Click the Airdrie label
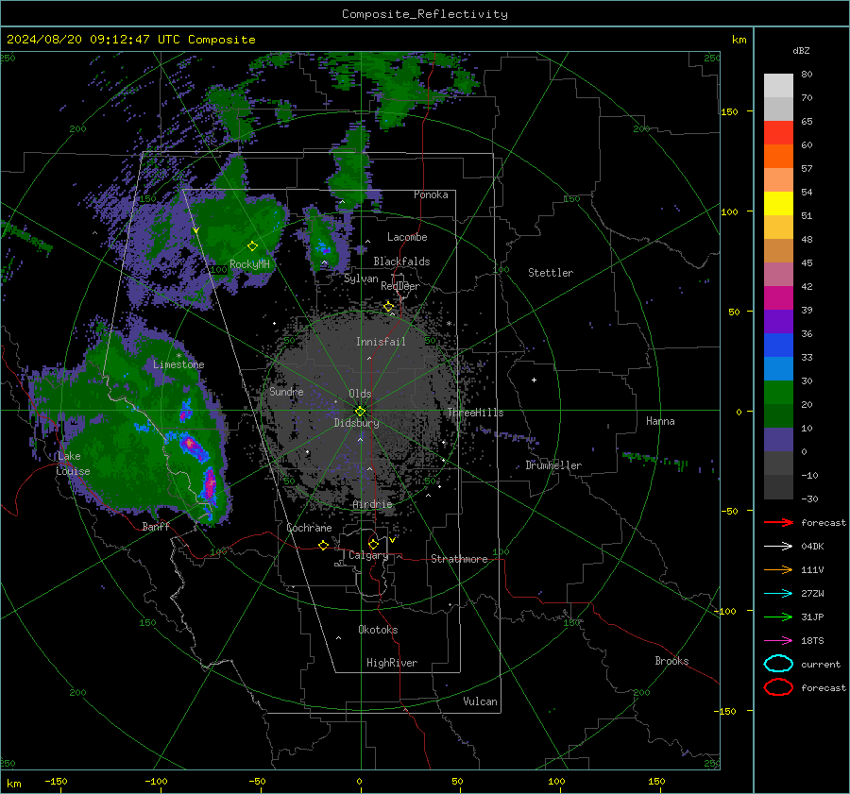Viewport: 850px width, 794px height. [372, 504]
